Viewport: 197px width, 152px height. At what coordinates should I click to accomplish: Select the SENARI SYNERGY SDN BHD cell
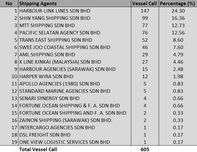(49, 98)
